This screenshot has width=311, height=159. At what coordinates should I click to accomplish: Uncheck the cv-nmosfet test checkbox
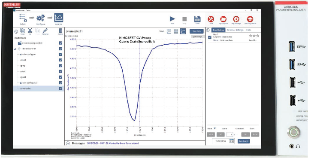[60, 89]
